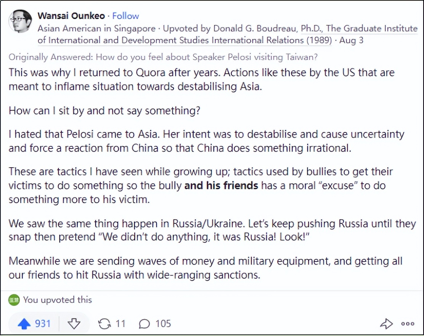Open Wansai Ounkeo's profile picture
The width and height of the screenshot is (424, 336).
(20, 21)
